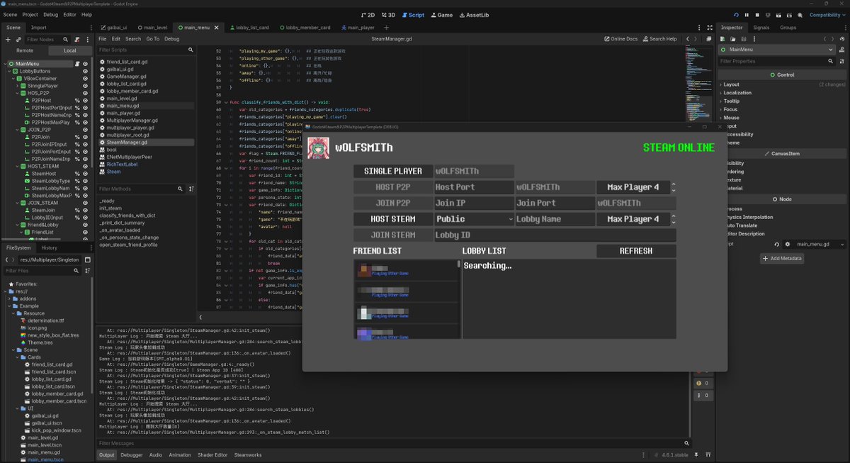The height and width of the screenshot is (463, 850).
Task: Click the attach script icon beside Filter Nodes
Action: click(x=77, y=40)
